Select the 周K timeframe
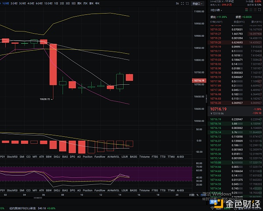 pos(79,3)
